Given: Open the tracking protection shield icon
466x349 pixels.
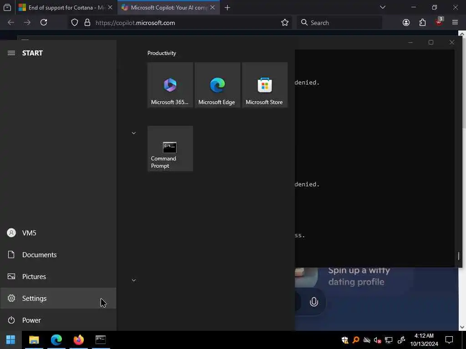Looking at the screenshot, I should [x=75, y=23].
